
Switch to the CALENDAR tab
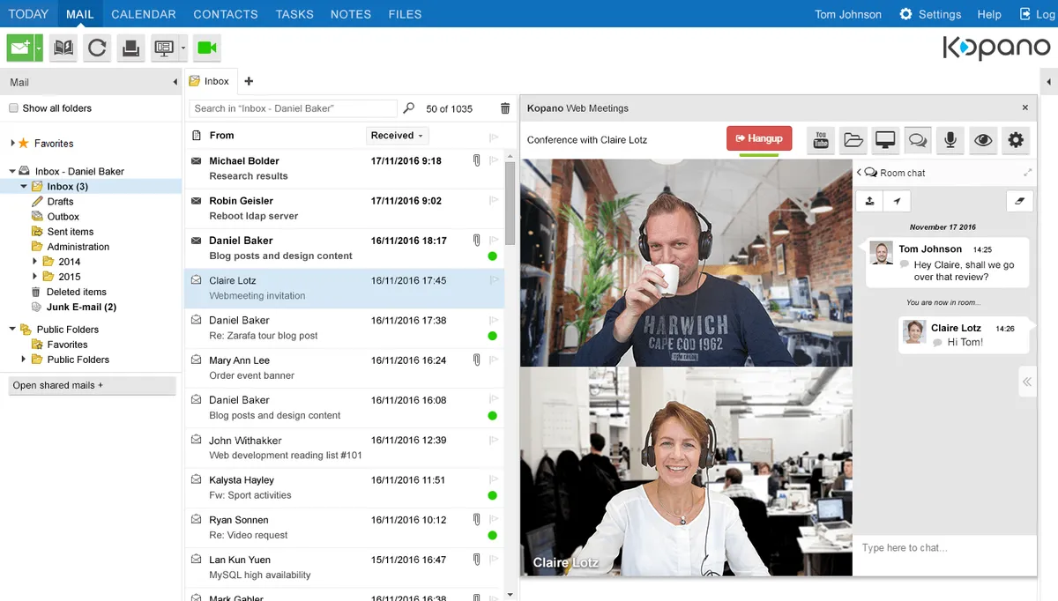[x=144, y=14]
